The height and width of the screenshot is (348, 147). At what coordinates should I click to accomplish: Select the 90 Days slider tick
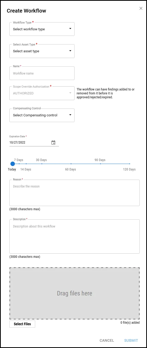pyautogui.click(x=100, y=164)
